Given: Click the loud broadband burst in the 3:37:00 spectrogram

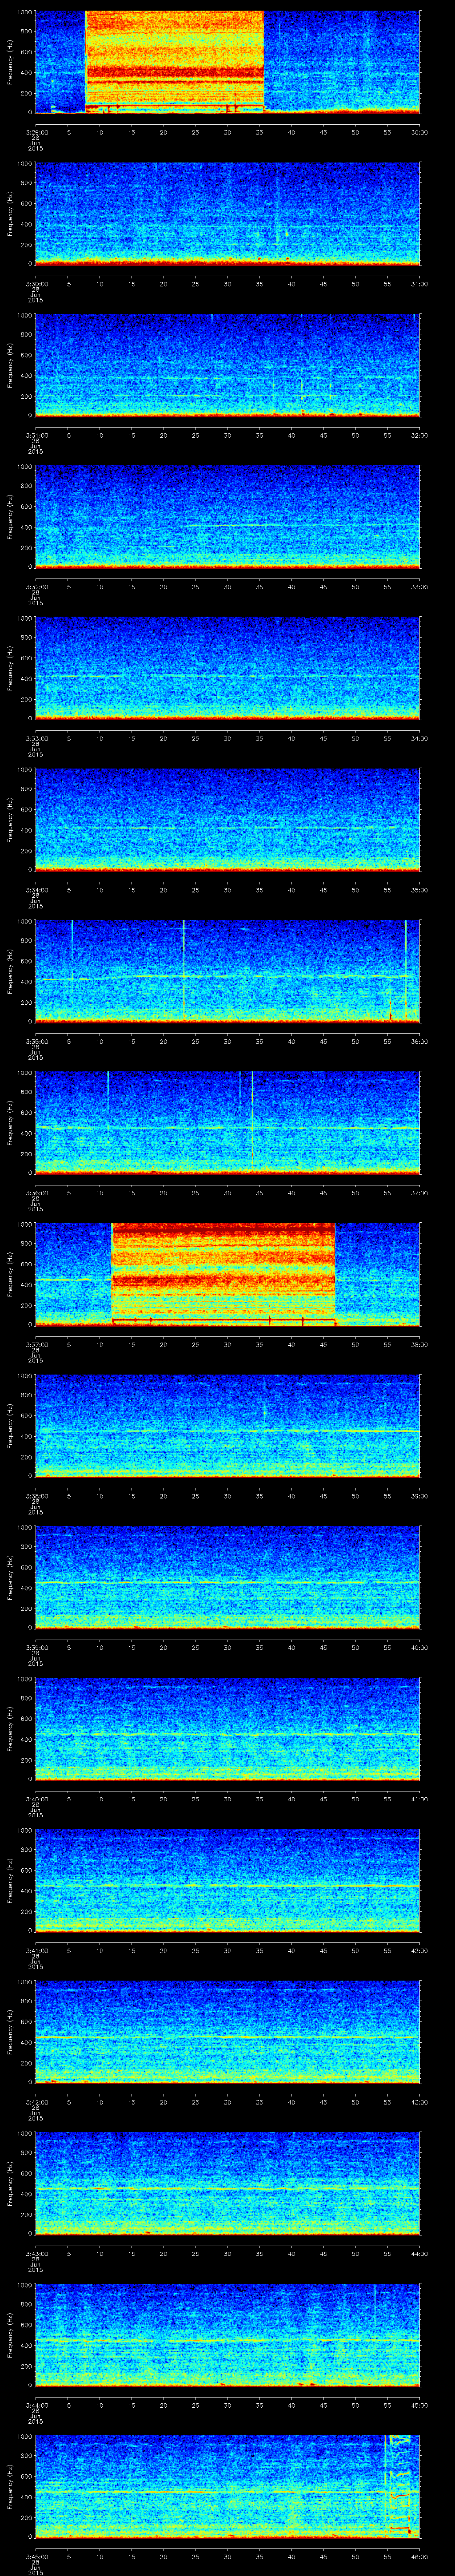Looking at the screenshot, I should click(223, 1274).
